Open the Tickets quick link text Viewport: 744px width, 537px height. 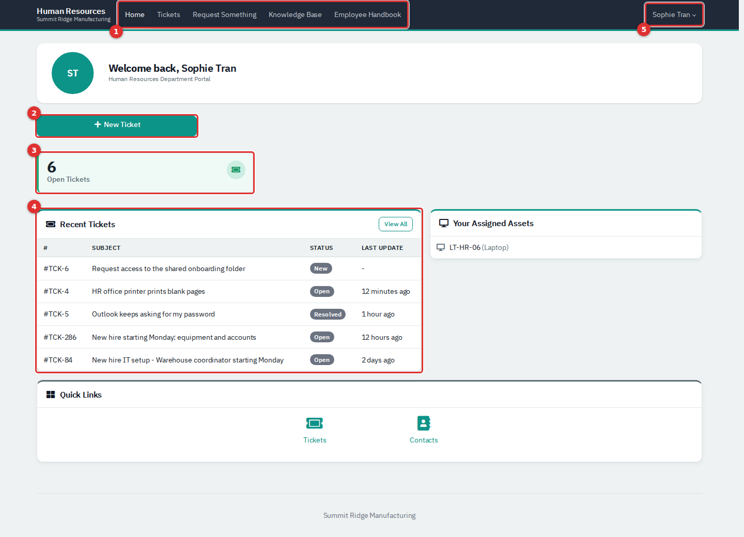(315, 440)
